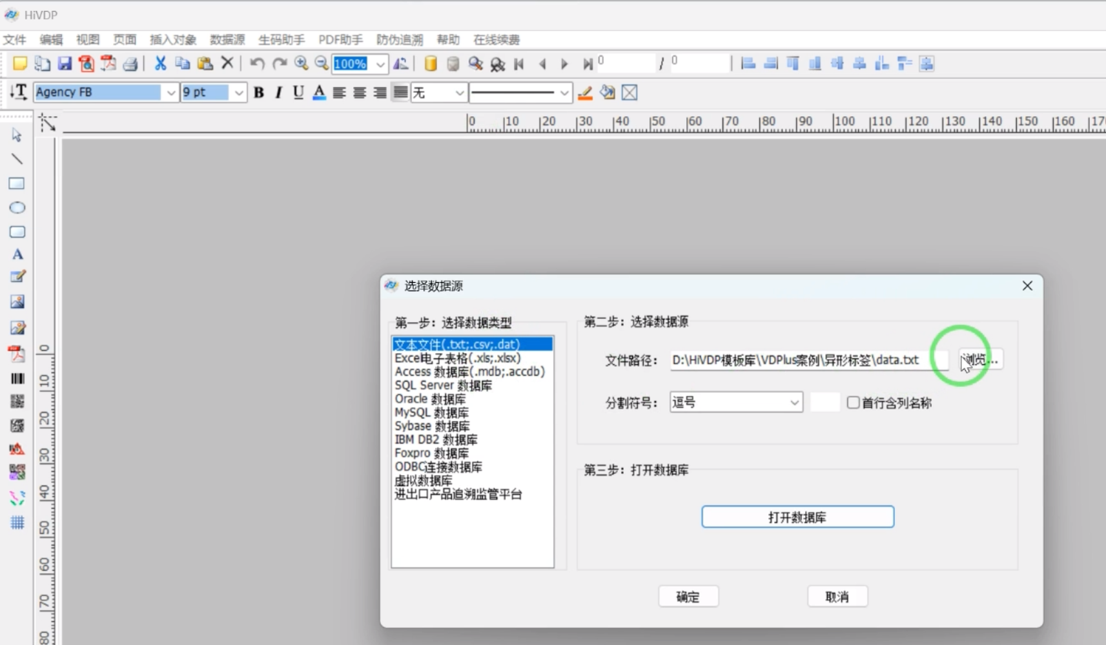Click the 确定 button
1106x645 pixels.
tap(688, 597)
